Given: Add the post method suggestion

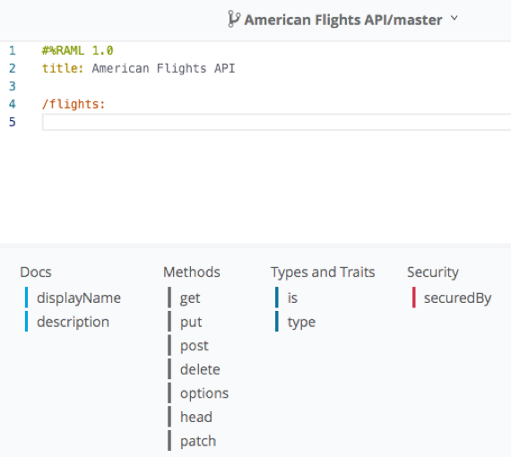Looking at the screenshot, I should (x=194, y=346).
